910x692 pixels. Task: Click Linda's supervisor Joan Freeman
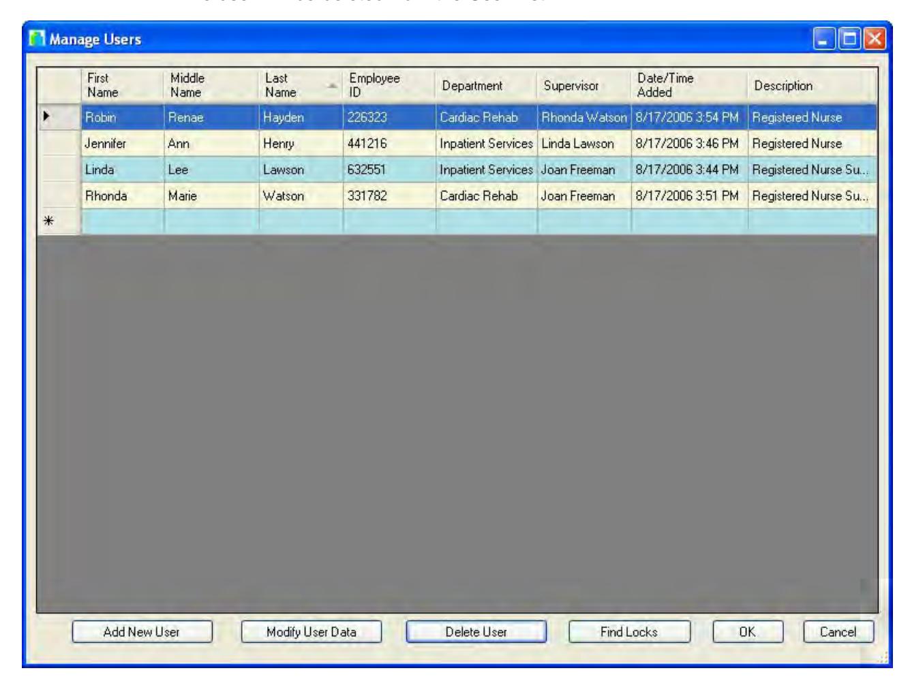585,170
